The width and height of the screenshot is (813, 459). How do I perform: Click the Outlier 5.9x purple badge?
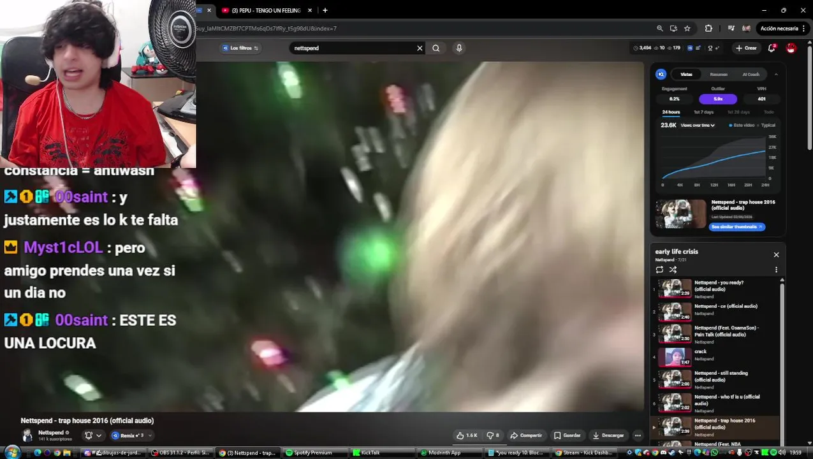click(x=718, y=99)
